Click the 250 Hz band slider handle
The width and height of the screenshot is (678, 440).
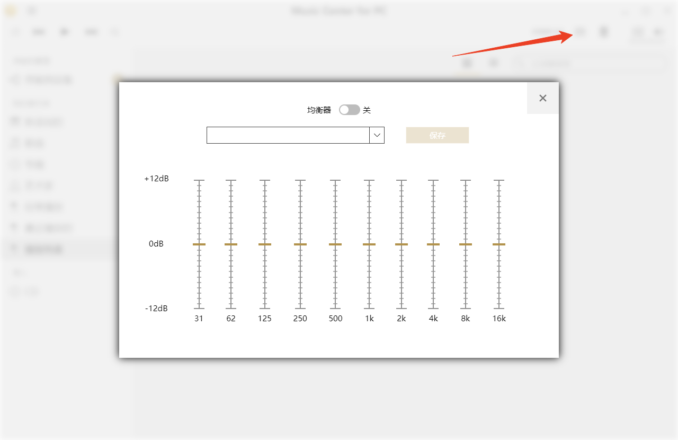coord(300,244)
